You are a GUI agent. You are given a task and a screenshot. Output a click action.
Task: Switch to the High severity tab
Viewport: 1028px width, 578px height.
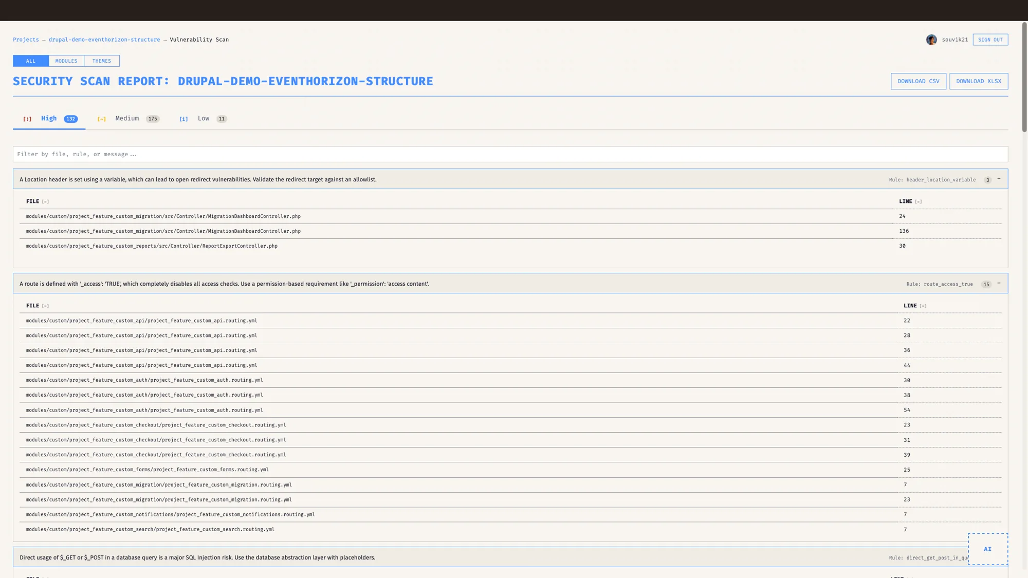pyautogui.click(x=49, y=119)
